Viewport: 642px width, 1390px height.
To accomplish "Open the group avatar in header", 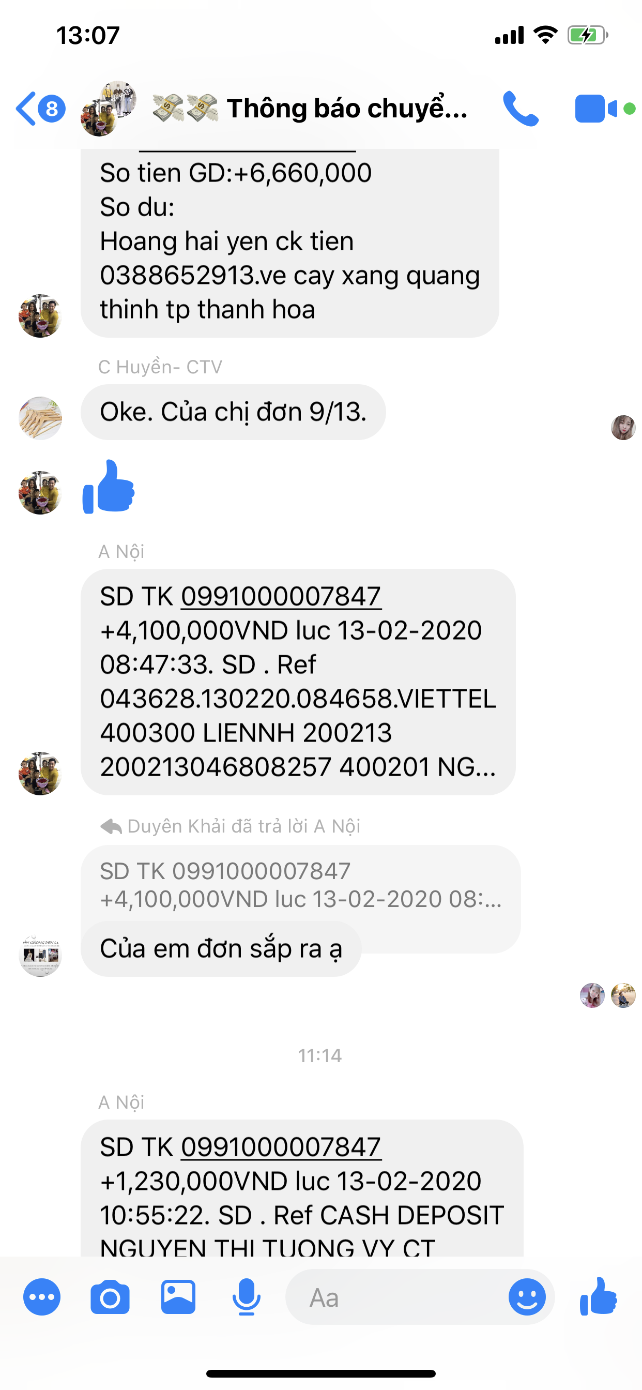I will pos(109,109).
